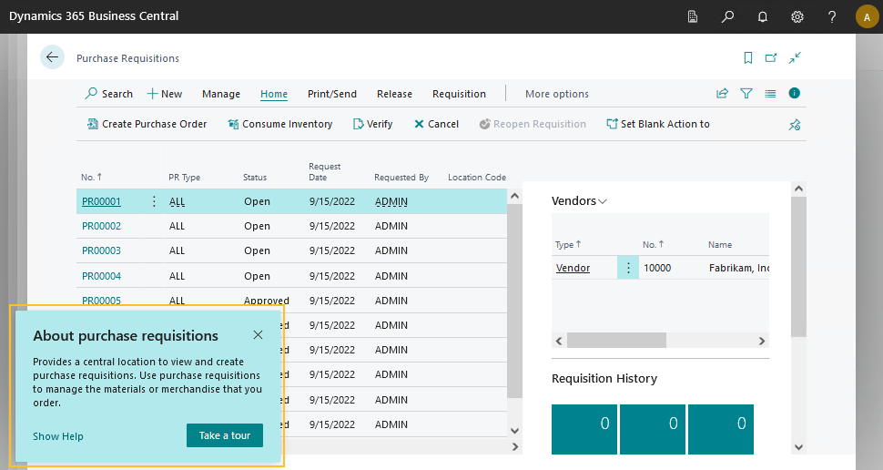Open page in new window icon
Screen dimensions: 883x470
pyautogui.click(x=771, y=57)
